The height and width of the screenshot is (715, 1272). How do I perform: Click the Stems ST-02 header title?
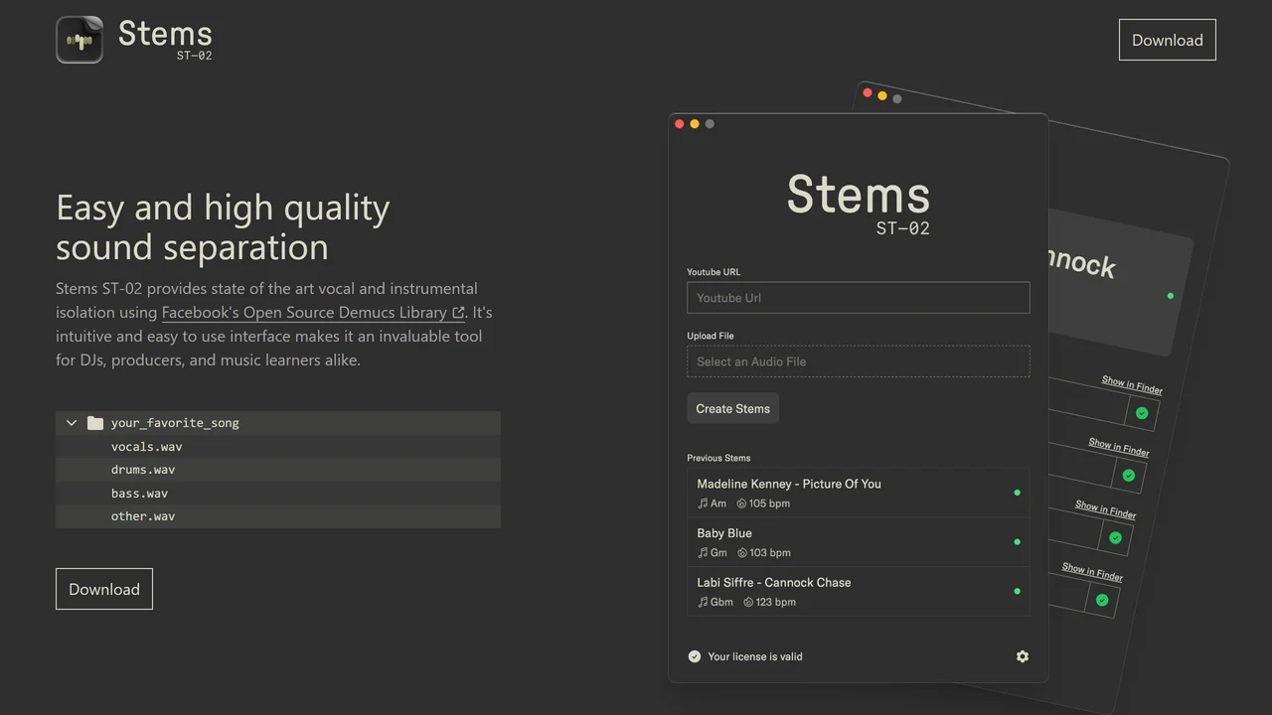click(165, 39)
